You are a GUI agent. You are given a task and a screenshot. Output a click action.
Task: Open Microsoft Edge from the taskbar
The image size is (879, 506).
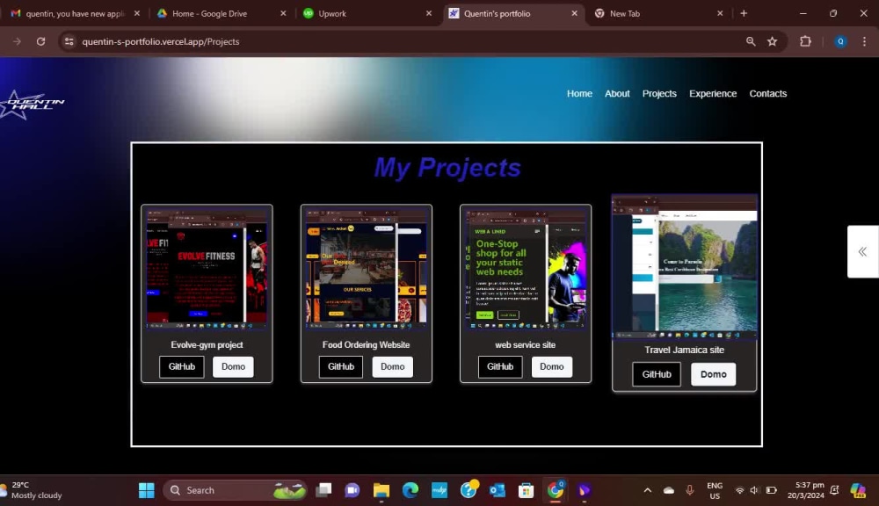(x=410, y=490)
